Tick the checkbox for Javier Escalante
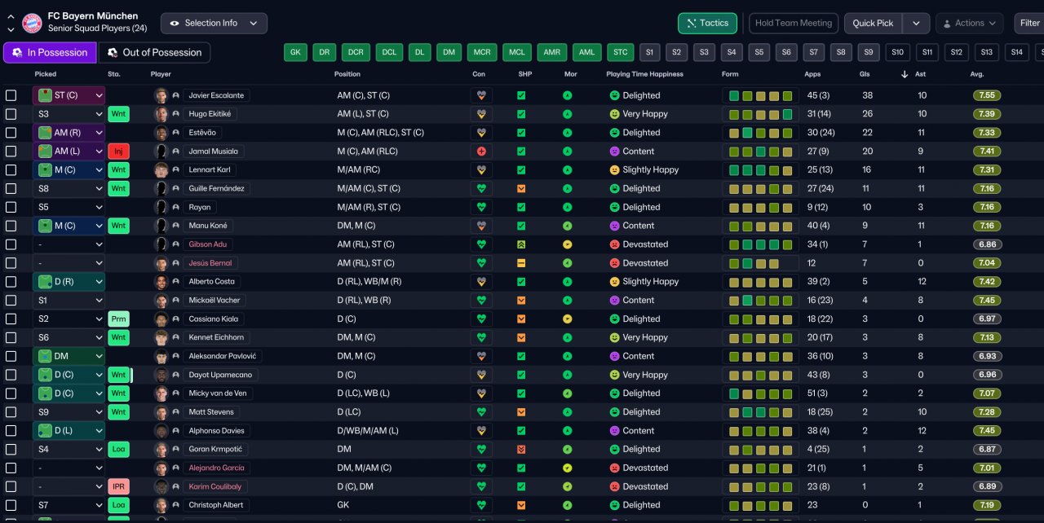 11,95
